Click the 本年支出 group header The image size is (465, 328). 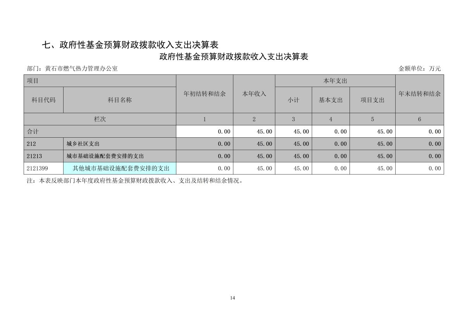(335, 81)
